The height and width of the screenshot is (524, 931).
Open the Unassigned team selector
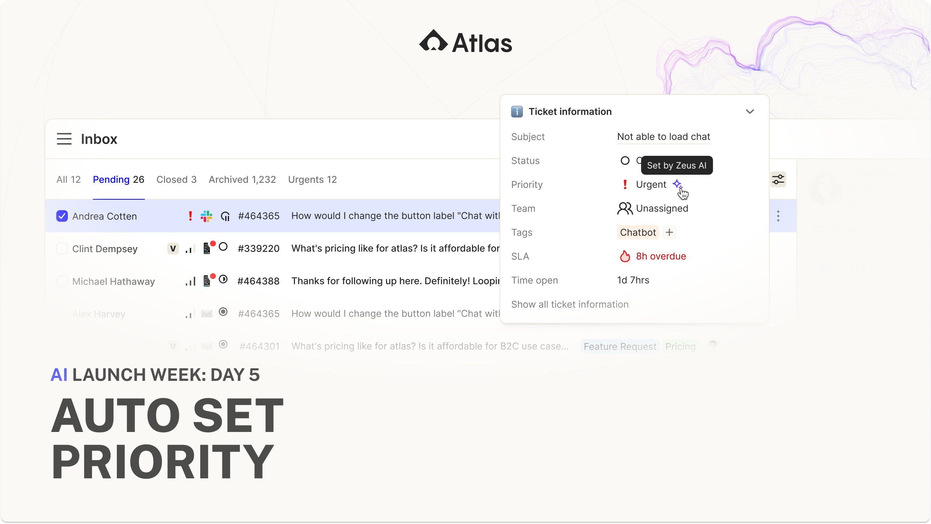pyautogui.click(x=661, y=208)
